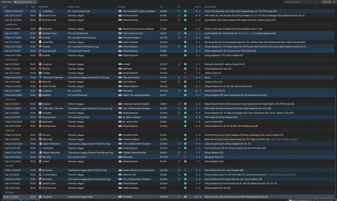Tick the selection circle for Sat, 13/4/2024 fixture
This screenshot has height=201, width=337.
[x=4, y=148]
